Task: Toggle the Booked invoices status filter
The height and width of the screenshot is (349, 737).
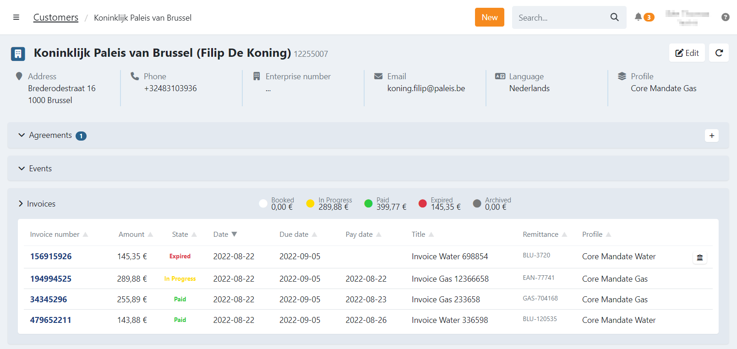Action: 263,203
